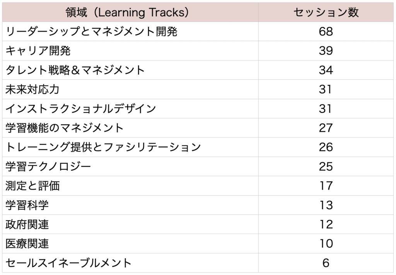Click the インストラクショナルデザイン cell
The image size is (396, 275).
point(130,109)
